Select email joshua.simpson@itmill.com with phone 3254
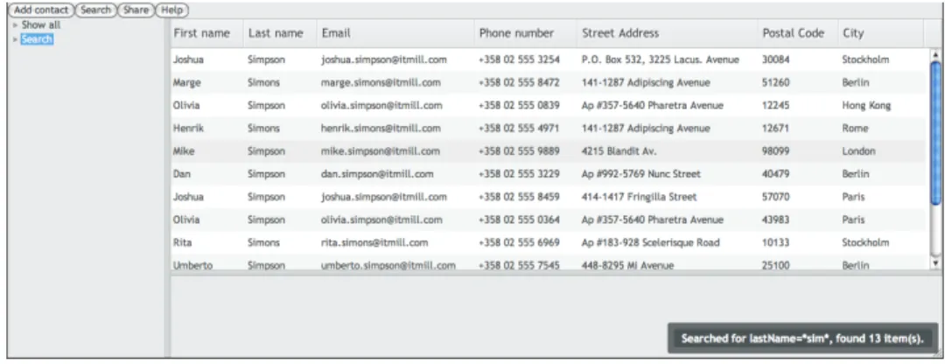This screenshot has height=364, width=945. [384, 59]
